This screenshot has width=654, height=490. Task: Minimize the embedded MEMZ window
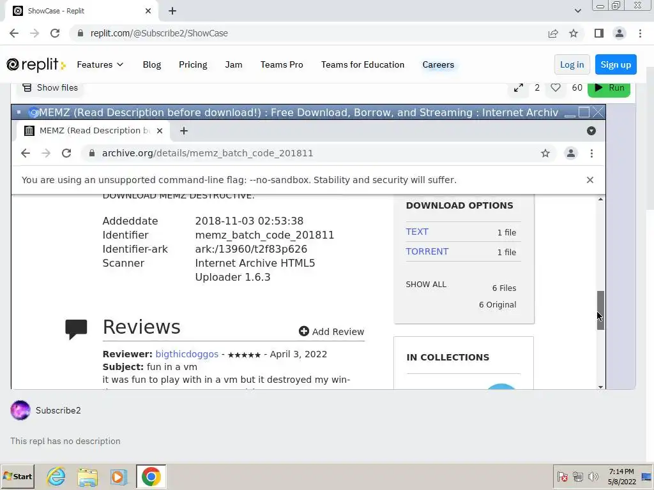coord(570,112)
